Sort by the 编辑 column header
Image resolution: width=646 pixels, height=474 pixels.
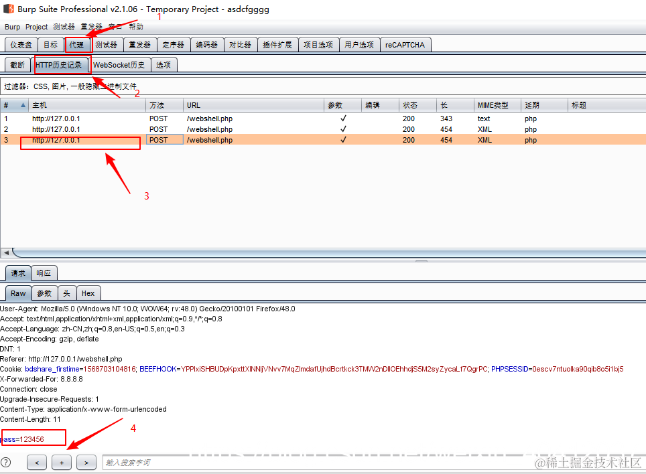tap(380, 105)
